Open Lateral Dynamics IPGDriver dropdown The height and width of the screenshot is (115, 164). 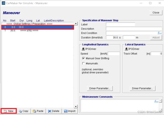point(126,49)
